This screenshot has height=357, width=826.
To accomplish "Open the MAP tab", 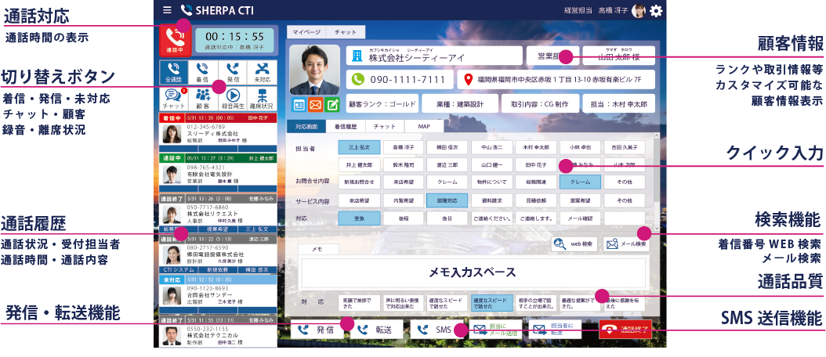I will coord(424,126).
